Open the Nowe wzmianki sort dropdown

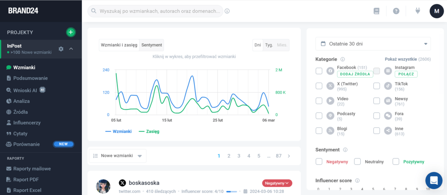(118, 156)
